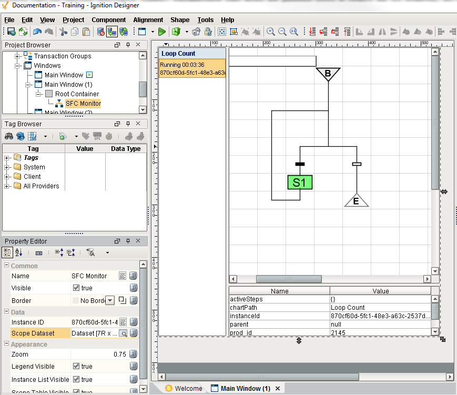
Task: Click the binoculars search icon in Tag Browser
Action: (x=9, y=136)
